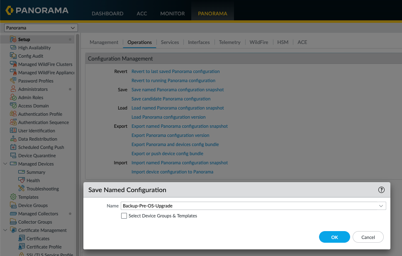Dismiss dialog with the Cancel button
Image resolution: width=402 pixels, height=256 pixels.
pos(368,237)
